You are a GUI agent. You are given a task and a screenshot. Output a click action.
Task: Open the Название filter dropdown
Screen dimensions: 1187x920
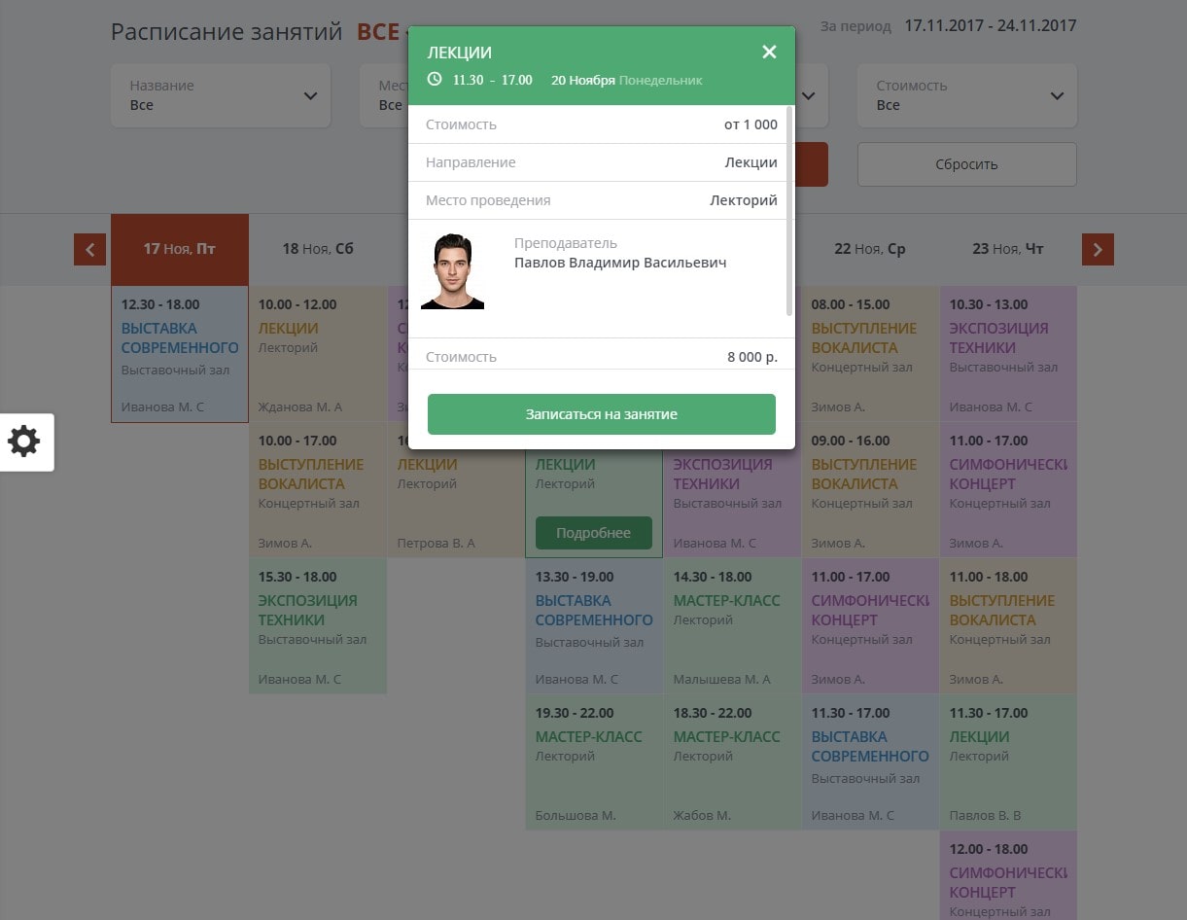[x=221, y=95]
